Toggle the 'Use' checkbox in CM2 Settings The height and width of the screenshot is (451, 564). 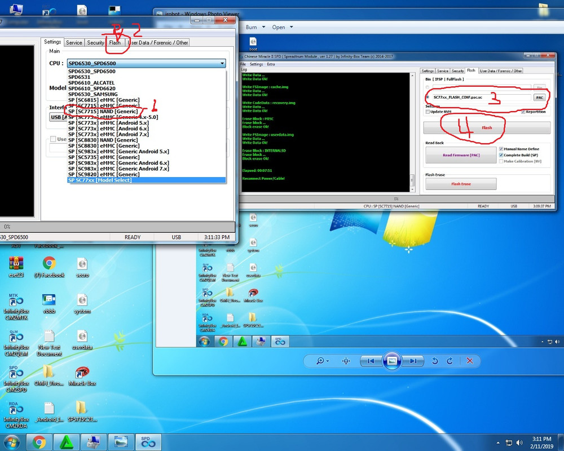point(53,139)
